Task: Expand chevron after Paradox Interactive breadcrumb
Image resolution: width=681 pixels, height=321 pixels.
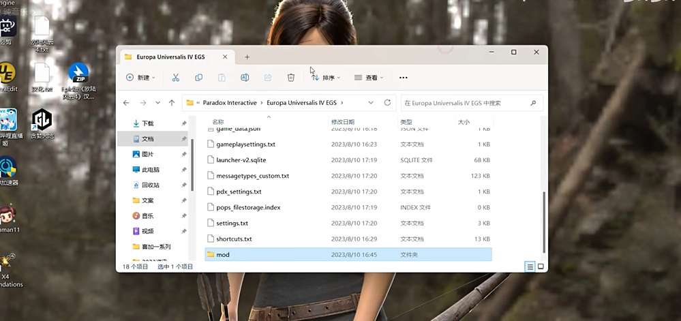Action: click(x=262, y=103)
